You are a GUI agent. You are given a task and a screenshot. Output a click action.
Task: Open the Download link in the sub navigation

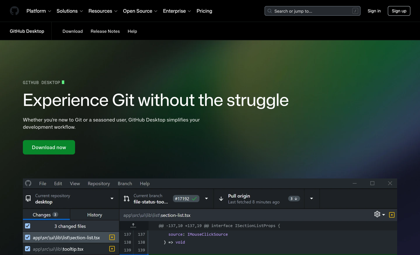(x=73, y=31)
